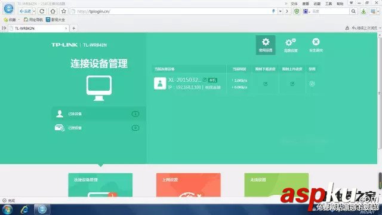Image resolution: width=382 pixels, height=215 pixels.
Task: Open the downloads manager icon
Action: (x=363, y=11)
